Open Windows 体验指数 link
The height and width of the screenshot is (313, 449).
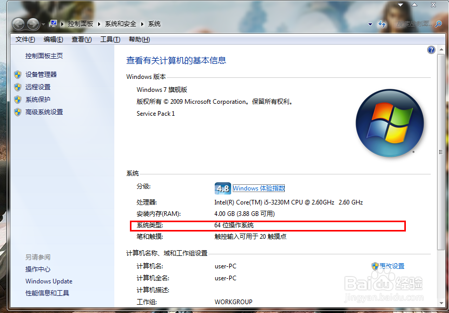(x=259, y=188)
